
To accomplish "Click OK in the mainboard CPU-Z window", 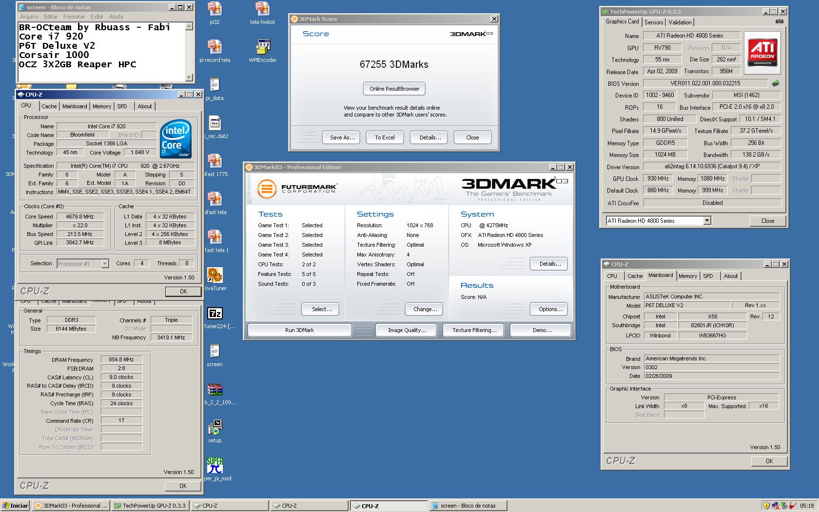I will (x=769, y=461).
